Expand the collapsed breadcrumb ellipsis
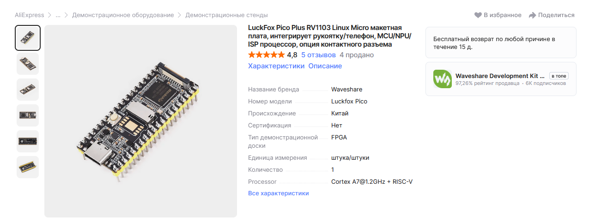 pyautogui.click(x=58, y=15)
